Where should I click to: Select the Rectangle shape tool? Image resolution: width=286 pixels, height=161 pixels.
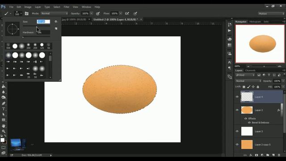(4, 120)
